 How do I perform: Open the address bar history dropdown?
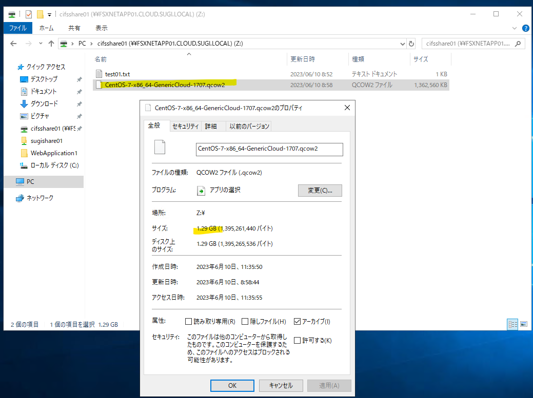pyautogui.click(x=403, y=44)
